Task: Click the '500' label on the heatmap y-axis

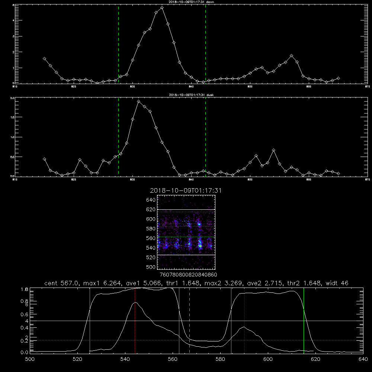Action: coord(151,267)
